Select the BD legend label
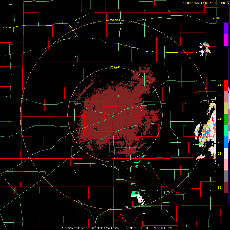This screenshot has width=230, height=230. tap(219, 108)
